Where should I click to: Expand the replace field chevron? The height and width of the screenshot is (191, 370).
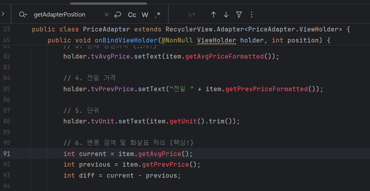(x=3, y=14)
